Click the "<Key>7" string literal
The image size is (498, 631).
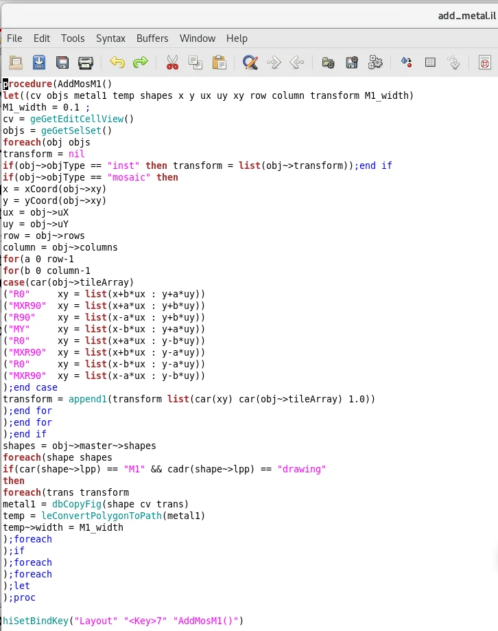coord(145,621)
